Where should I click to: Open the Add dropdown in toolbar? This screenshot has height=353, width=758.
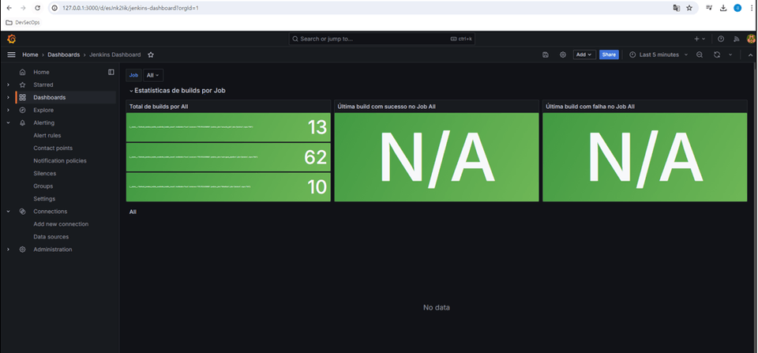point(584,54)
